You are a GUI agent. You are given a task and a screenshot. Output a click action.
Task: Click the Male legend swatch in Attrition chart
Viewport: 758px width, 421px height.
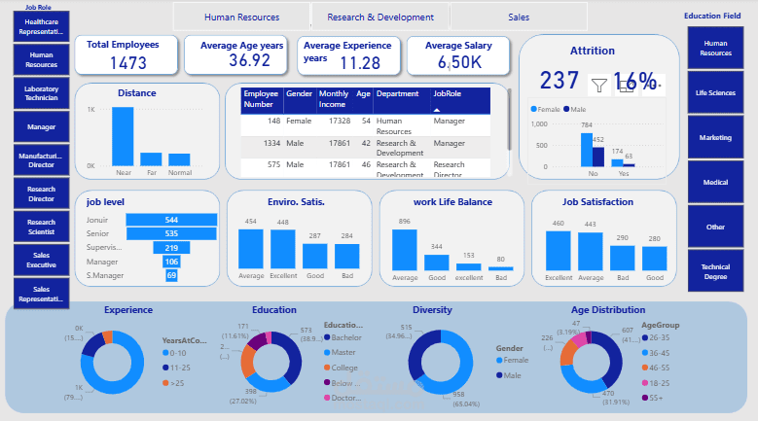pos(566,109)
